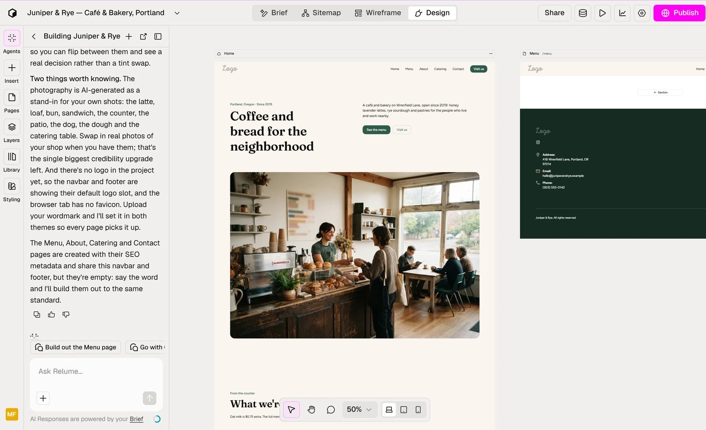The width and height of the screenshot is (706, 430).
Task: Switch to the Design tab
Action: pyautogui.click(x=432, y=13)
